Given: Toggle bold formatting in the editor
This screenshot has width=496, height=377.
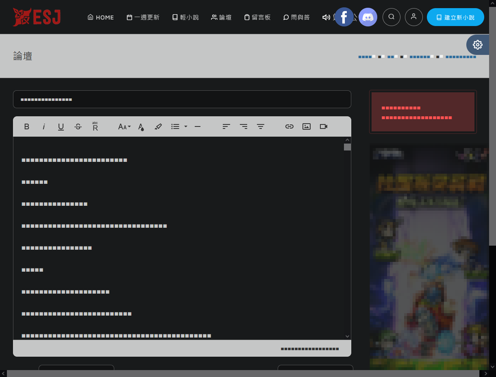Looking at the screenshot, I should click(x=27, y=126).
